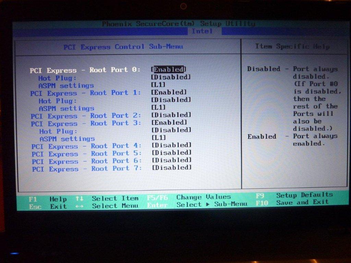Change Root Port 3 Enabled value
The height and width of the screenshot is (263, 351).
click(169, 123)
